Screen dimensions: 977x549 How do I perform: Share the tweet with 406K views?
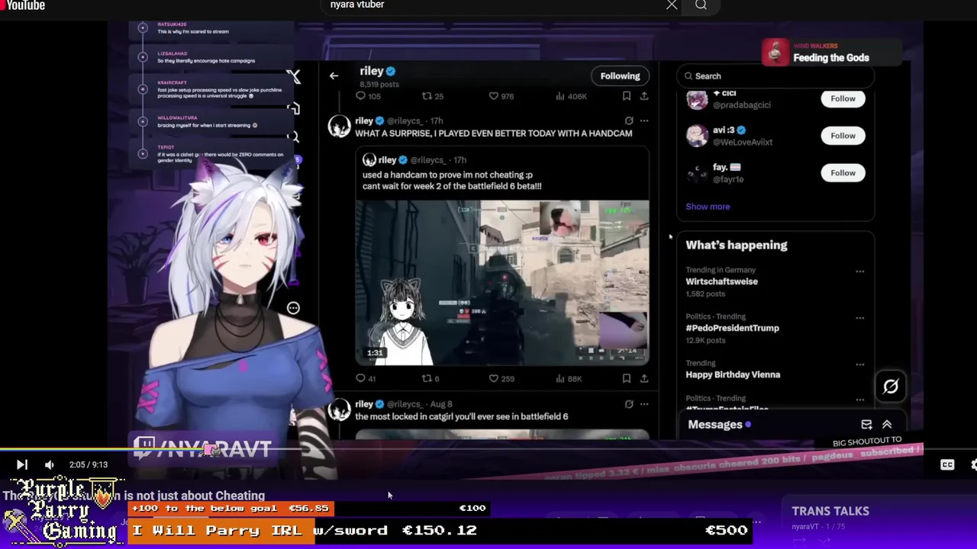tap(644, 96)
